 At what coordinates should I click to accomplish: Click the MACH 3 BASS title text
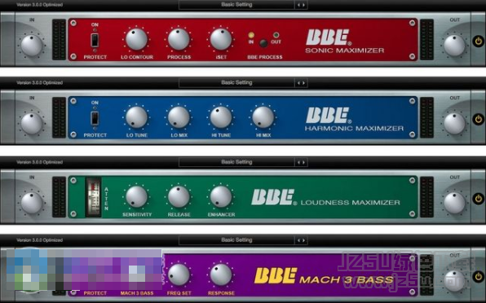click(x=347, y=280)
